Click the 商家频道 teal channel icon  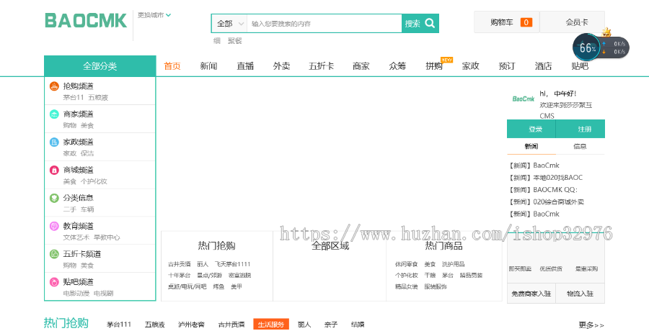(x=54, y=114)
